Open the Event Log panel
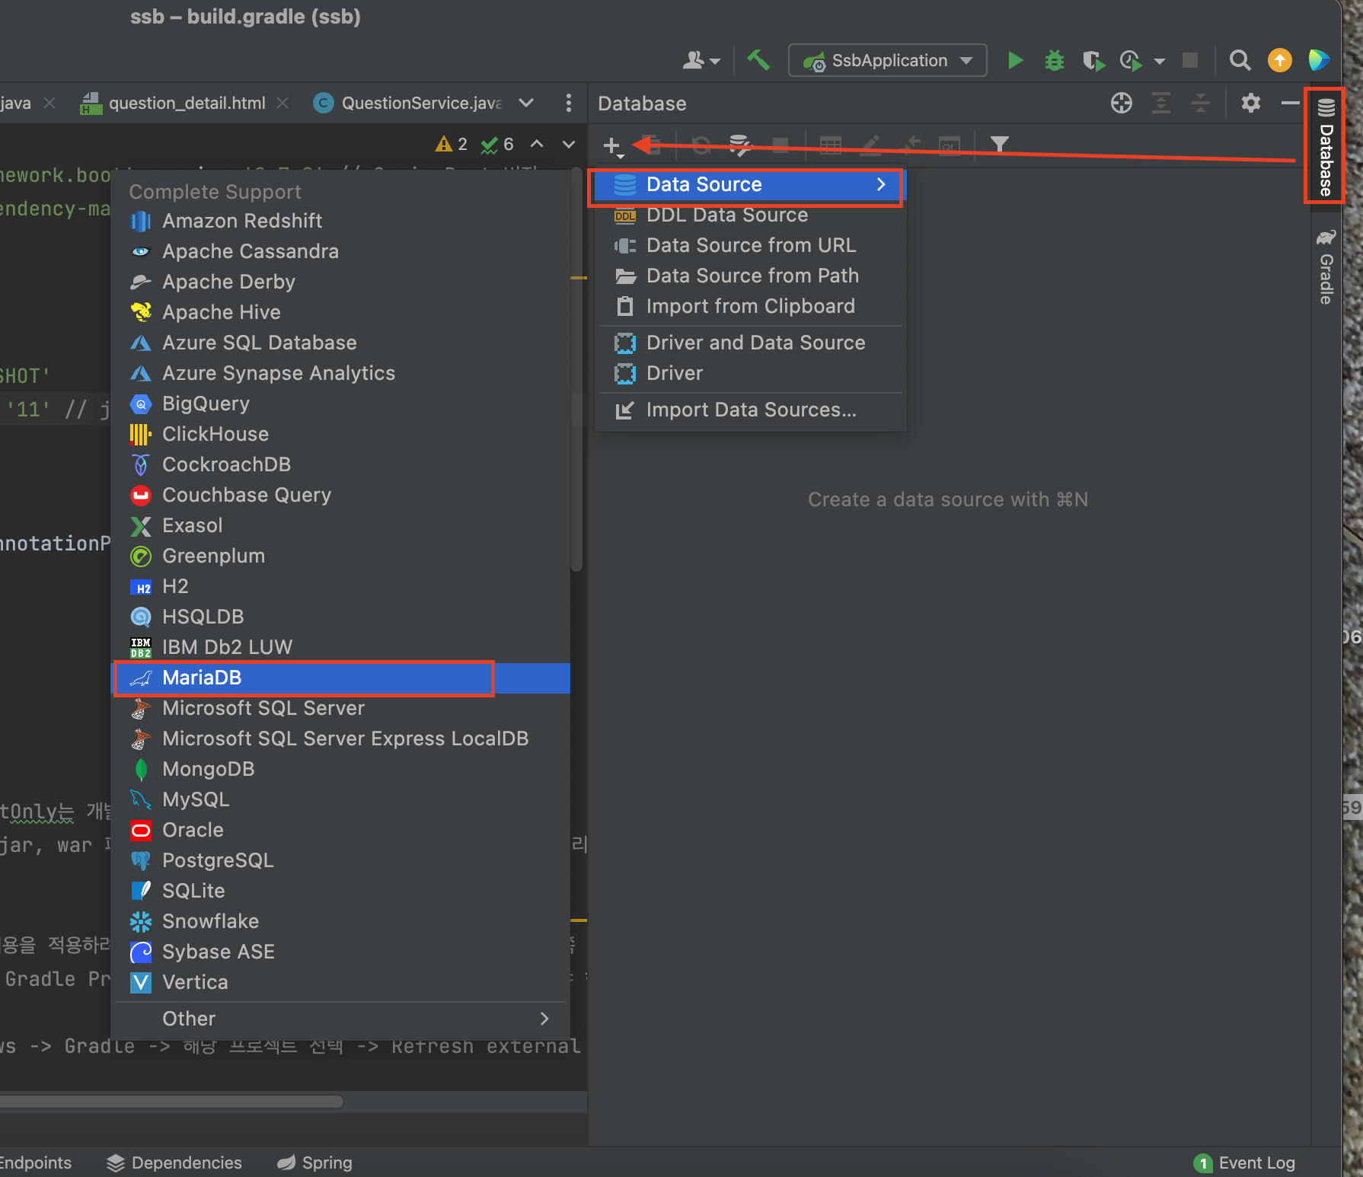This screenshot has width=1363, height=1177. click(x=1245, y=1163)
